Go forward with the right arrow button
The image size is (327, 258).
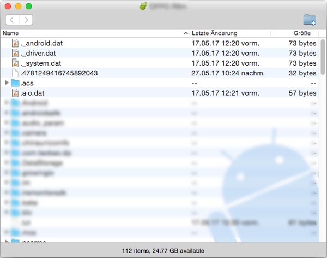[x=26, y=20]
